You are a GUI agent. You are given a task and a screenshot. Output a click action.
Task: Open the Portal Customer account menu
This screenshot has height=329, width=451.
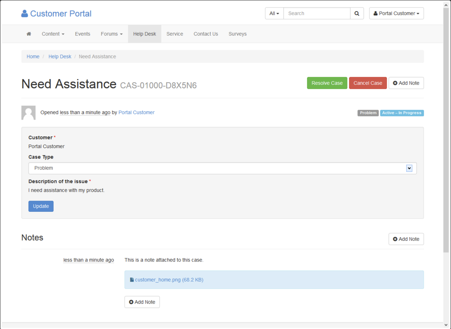click(396, 14)
